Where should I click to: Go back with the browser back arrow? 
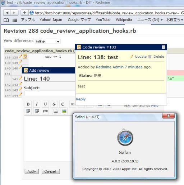pyautogui.click(x=7, y=13)
